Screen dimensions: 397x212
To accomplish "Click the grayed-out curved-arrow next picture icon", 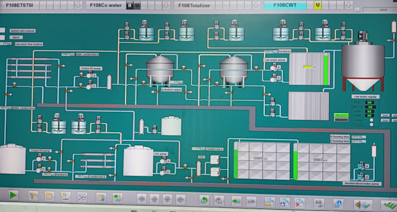I will pyautogui.click(x=220, y=200).
